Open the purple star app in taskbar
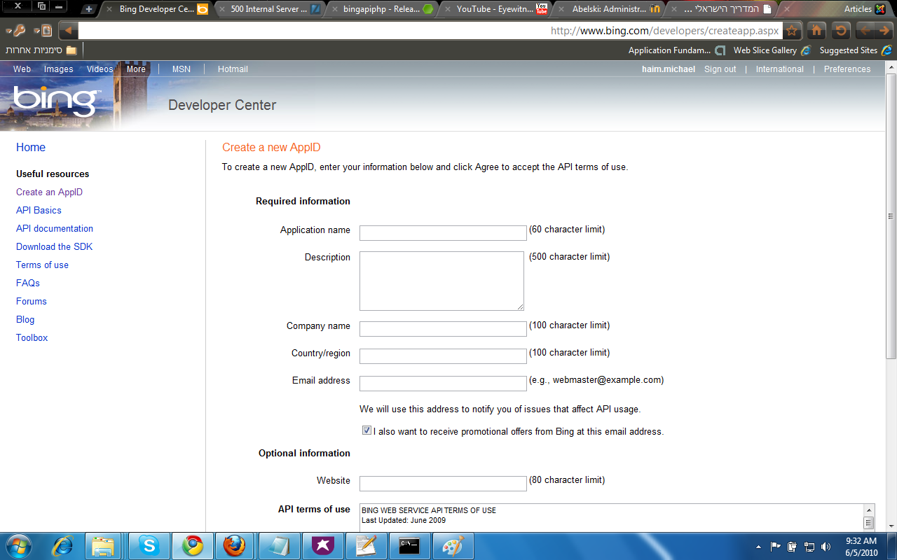The image size is (897, 560). pos(322,545)
